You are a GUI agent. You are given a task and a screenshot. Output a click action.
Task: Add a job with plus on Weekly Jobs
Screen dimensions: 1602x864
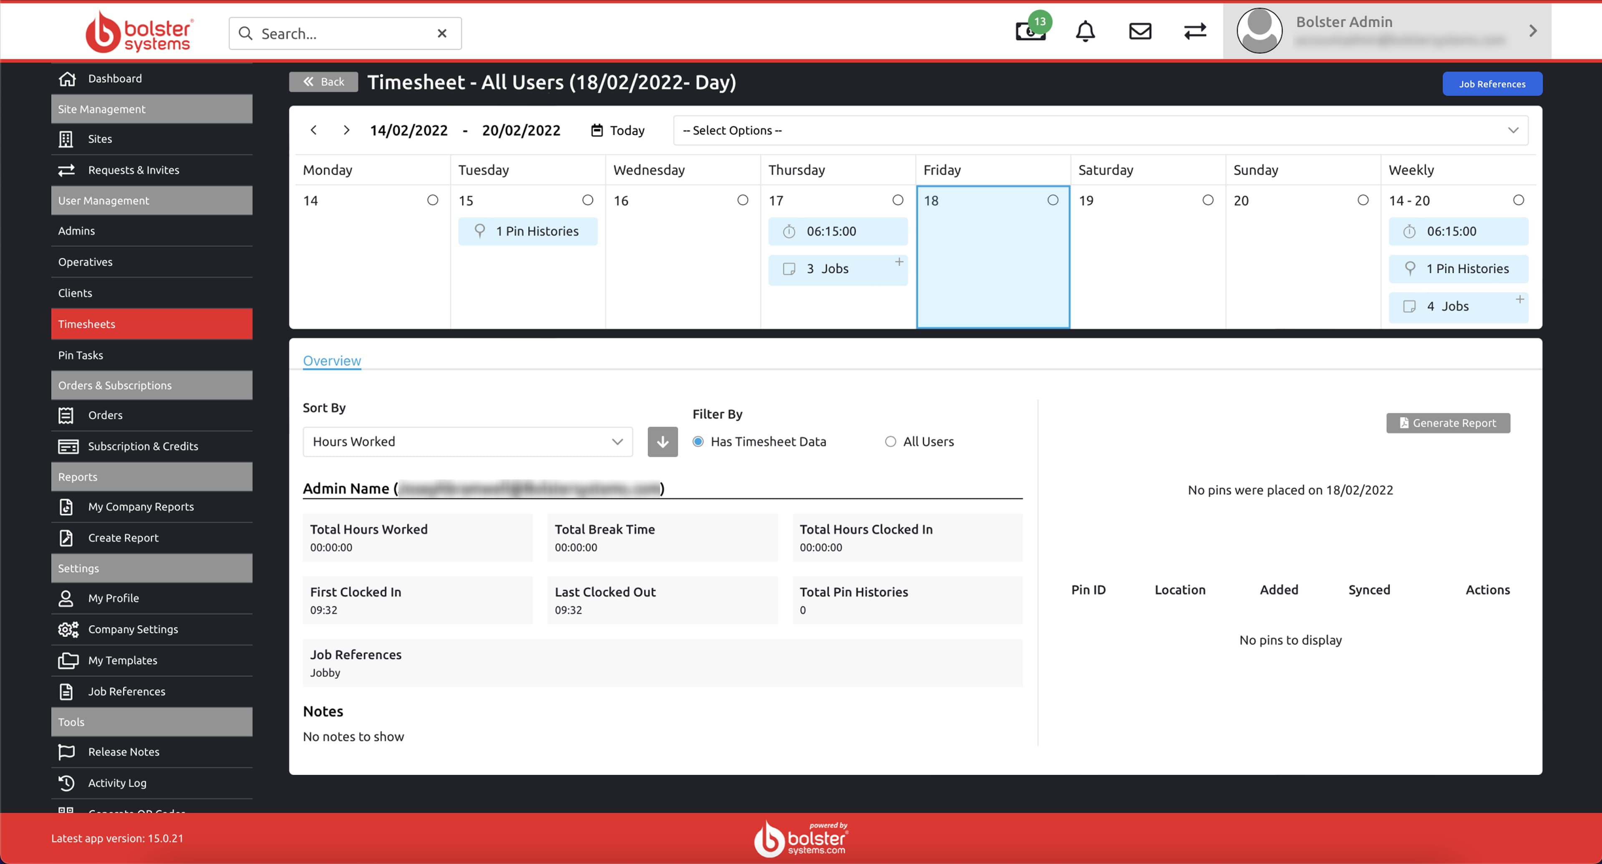[1519, 299]
